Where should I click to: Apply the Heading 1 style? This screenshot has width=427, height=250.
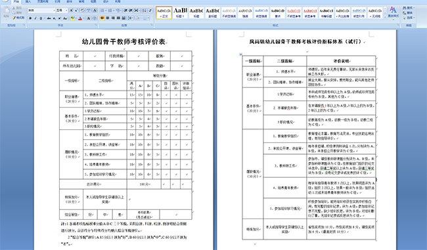180,12
